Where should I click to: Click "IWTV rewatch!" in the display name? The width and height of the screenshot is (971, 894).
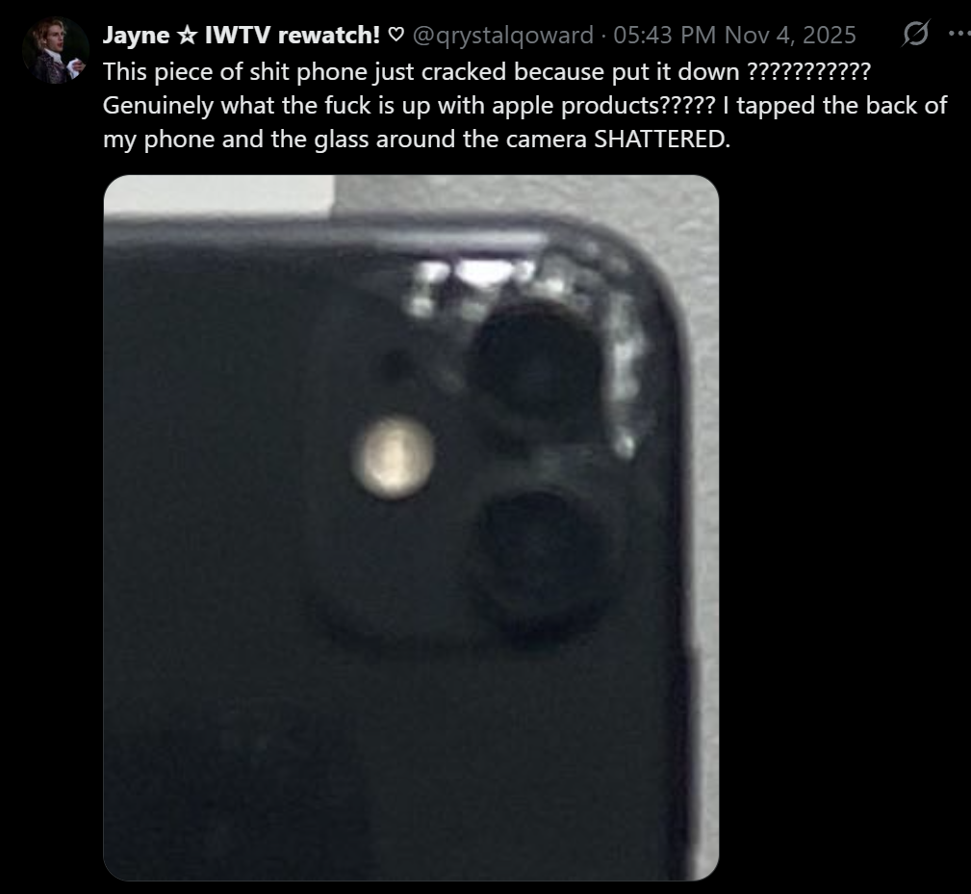coord(293,36)
